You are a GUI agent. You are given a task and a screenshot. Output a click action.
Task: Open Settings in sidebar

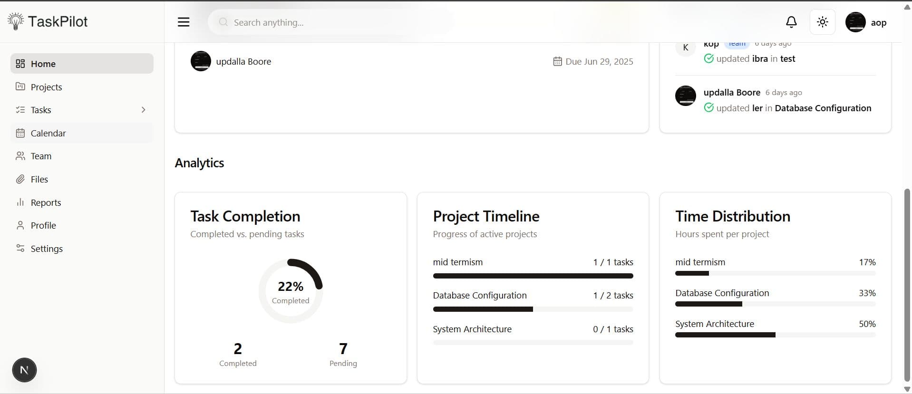click(x=82, y=249)
